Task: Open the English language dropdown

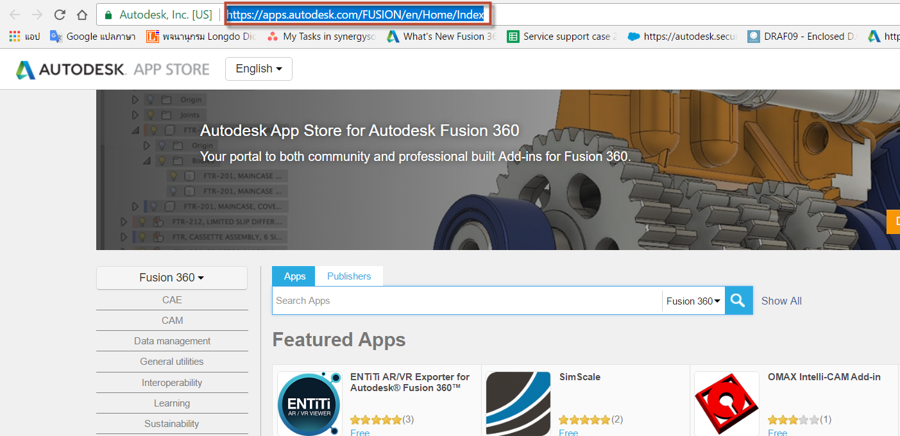Action: point(259,69)
